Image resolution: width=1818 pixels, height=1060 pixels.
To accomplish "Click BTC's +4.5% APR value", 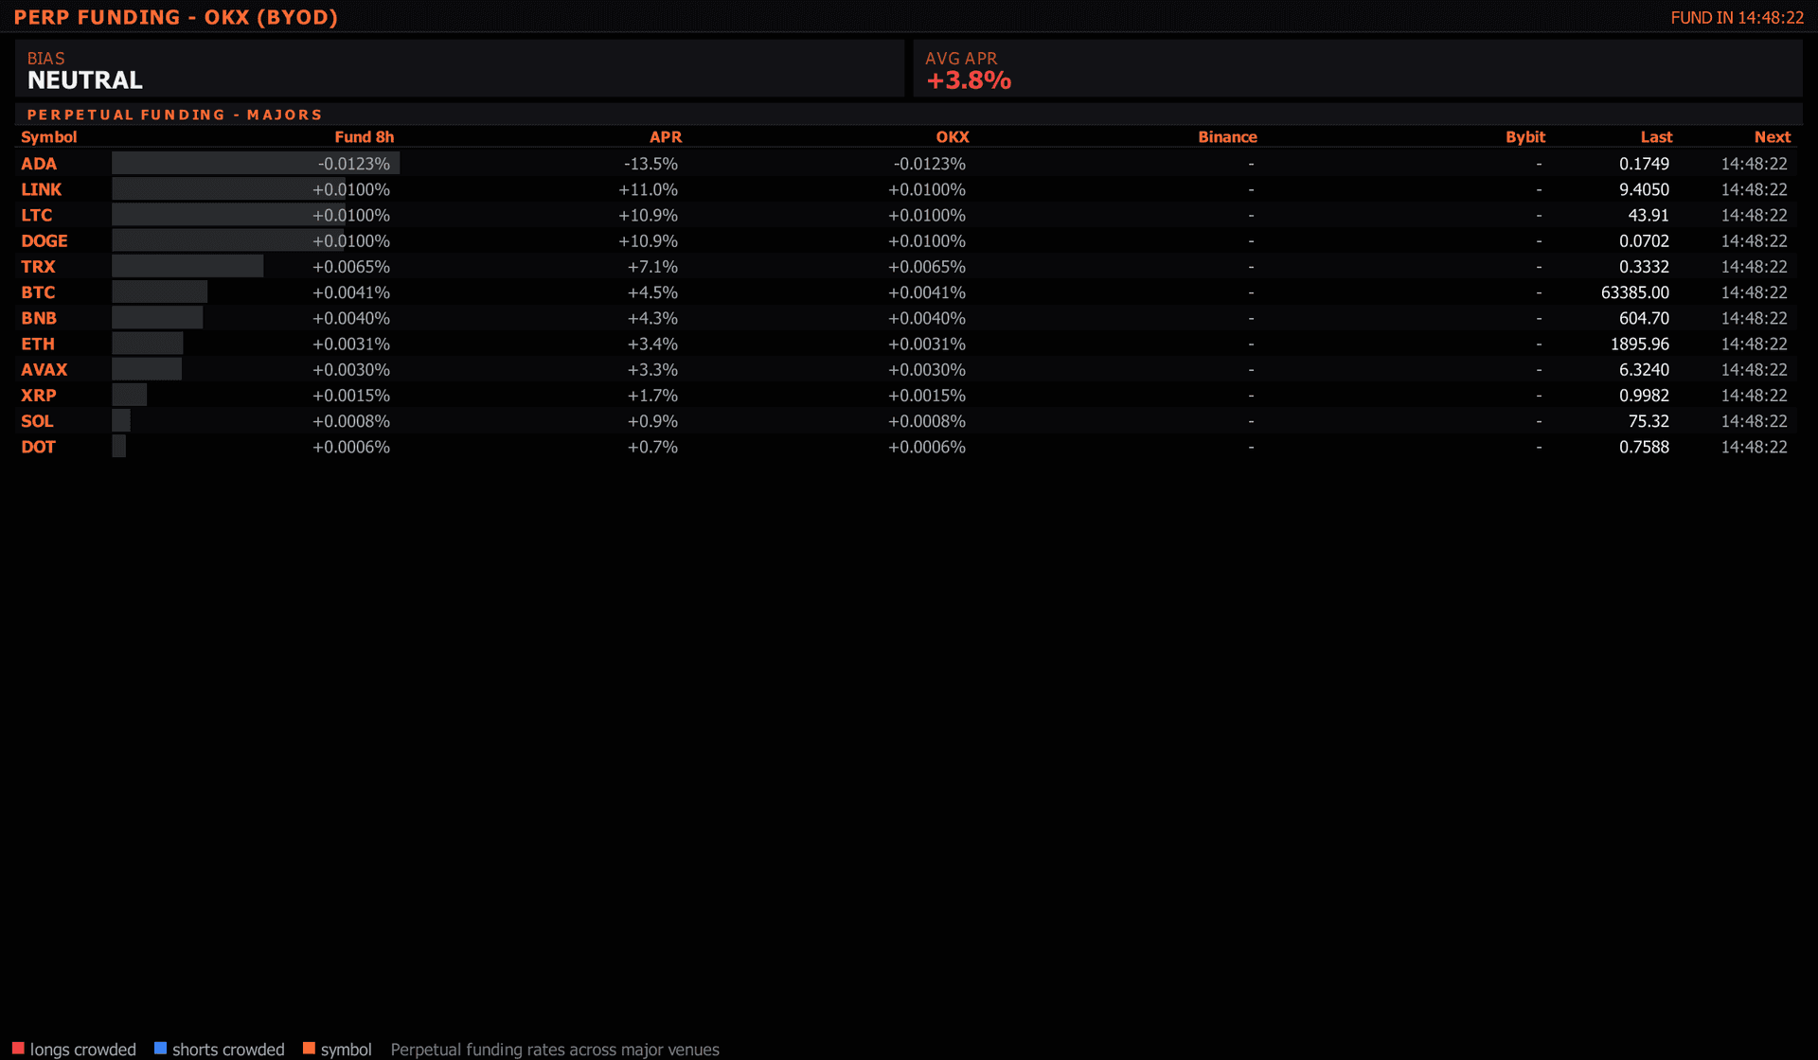I will click(653, 292).
